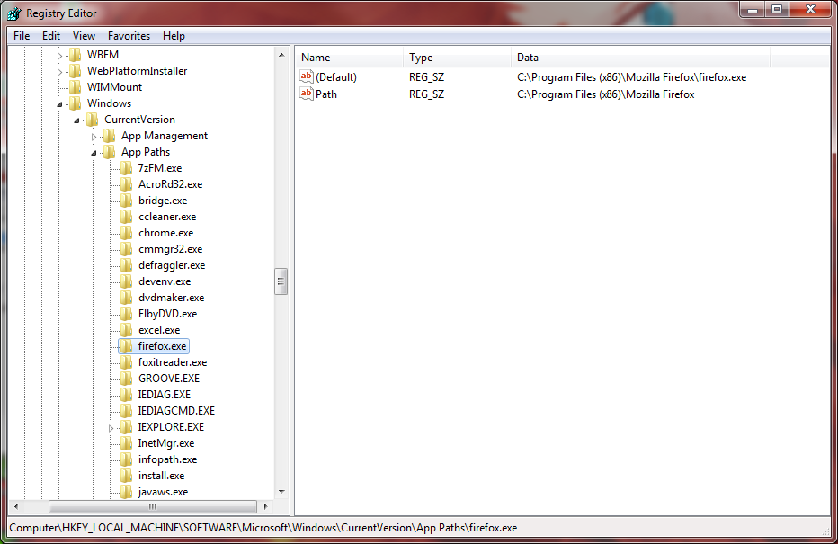Expand the WebPlatformInstaller key
838x544 pixels.
[x=60, y=72]
